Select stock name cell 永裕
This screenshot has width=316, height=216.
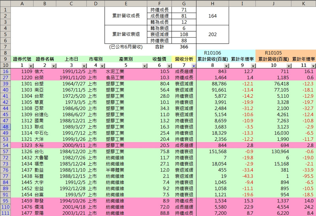click(45, 145)
